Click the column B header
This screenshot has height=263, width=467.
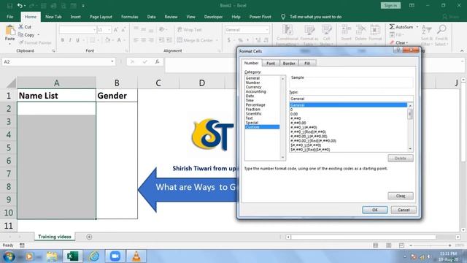[117, 83]
